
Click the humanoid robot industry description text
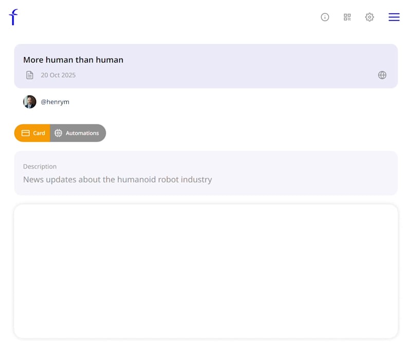coord(118,179)
